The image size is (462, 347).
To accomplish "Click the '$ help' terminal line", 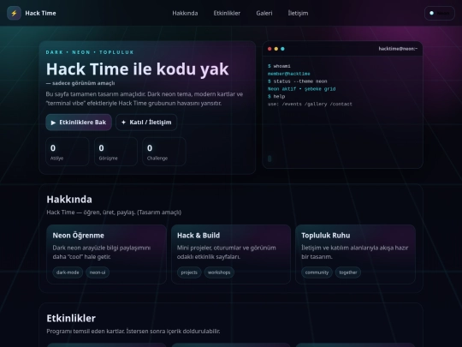I will tap(276, 97).
